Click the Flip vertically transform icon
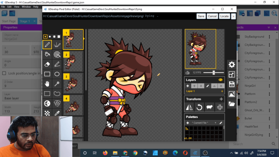Screen dimensions: 279x157 pyautogui.click(x=189, y=108)
